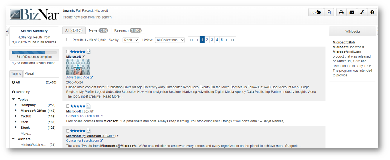390x160 pixels.
Task: Open the saved results folder icon
Action: click(316, 12)
